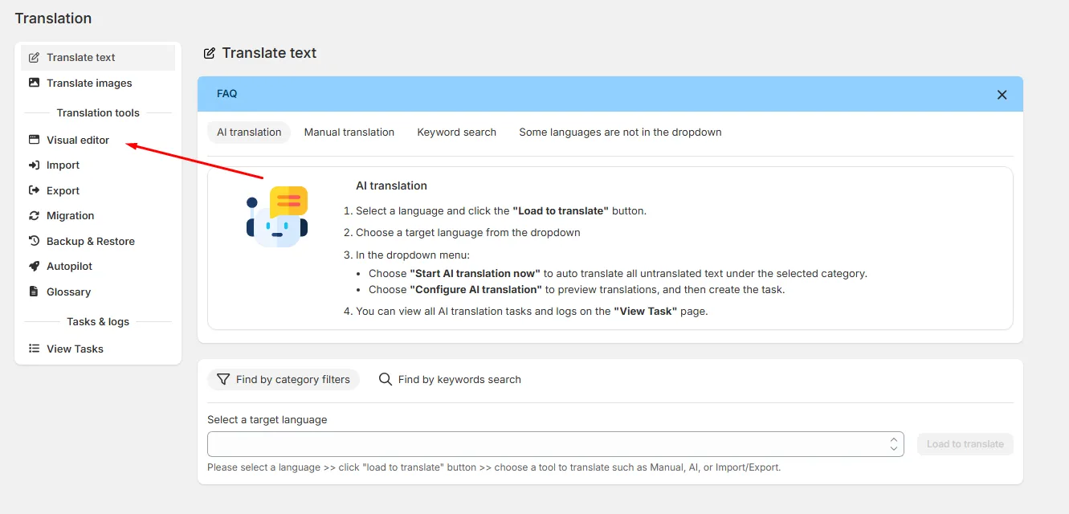Choose Find by keywords search
1069x514 pixels.
click(450, 379)
